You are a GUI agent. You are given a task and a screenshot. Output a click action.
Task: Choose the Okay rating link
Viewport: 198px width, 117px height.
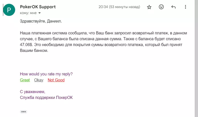click(x=39, y=80)
